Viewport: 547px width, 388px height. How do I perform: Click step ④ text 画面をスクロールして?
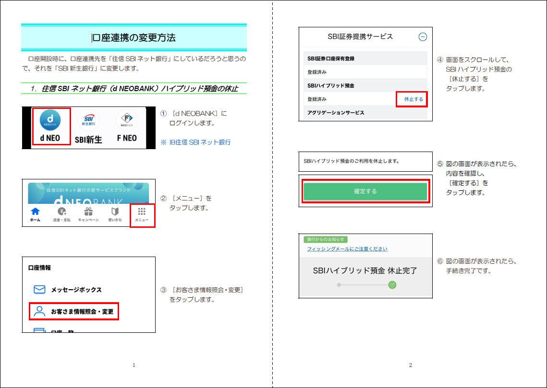click(x=477, y=60)
